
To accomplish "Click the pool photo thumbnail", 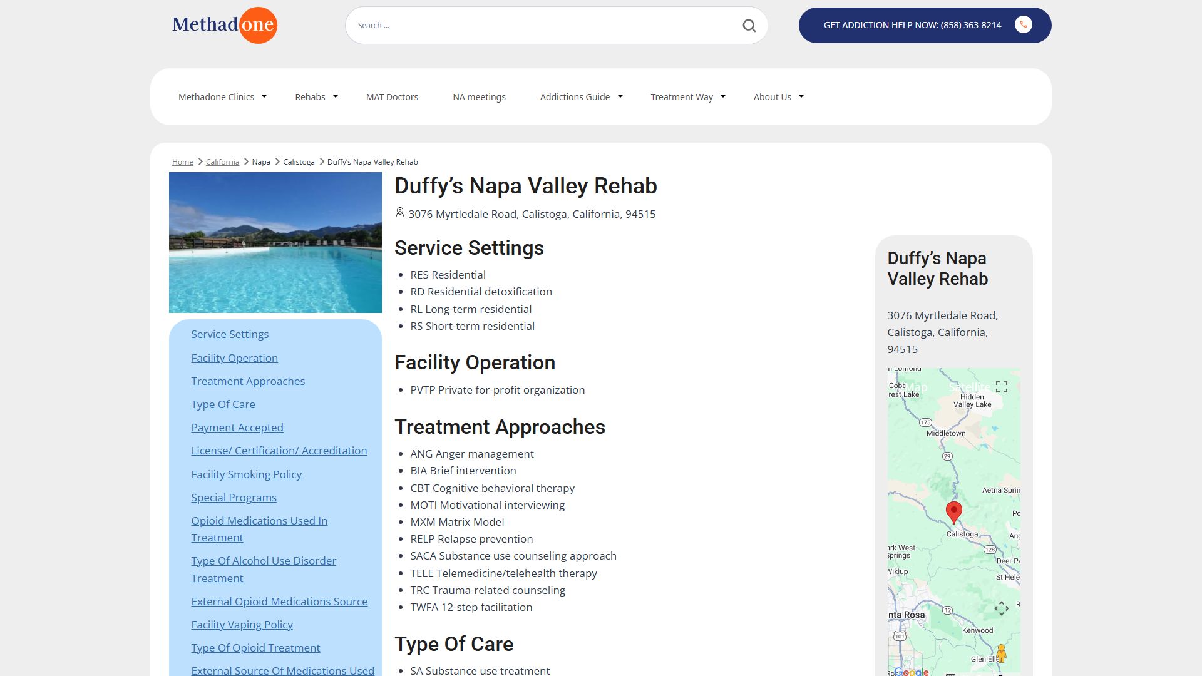I will click(x=275, y=243).
